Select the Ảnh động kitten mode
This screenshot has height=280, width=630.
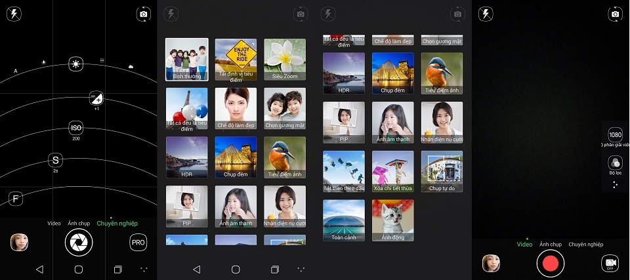(393, 220)
